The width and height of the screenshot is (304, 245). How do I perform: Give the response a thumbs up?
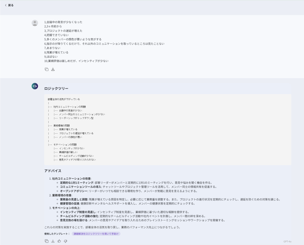(x=59, y=241)
